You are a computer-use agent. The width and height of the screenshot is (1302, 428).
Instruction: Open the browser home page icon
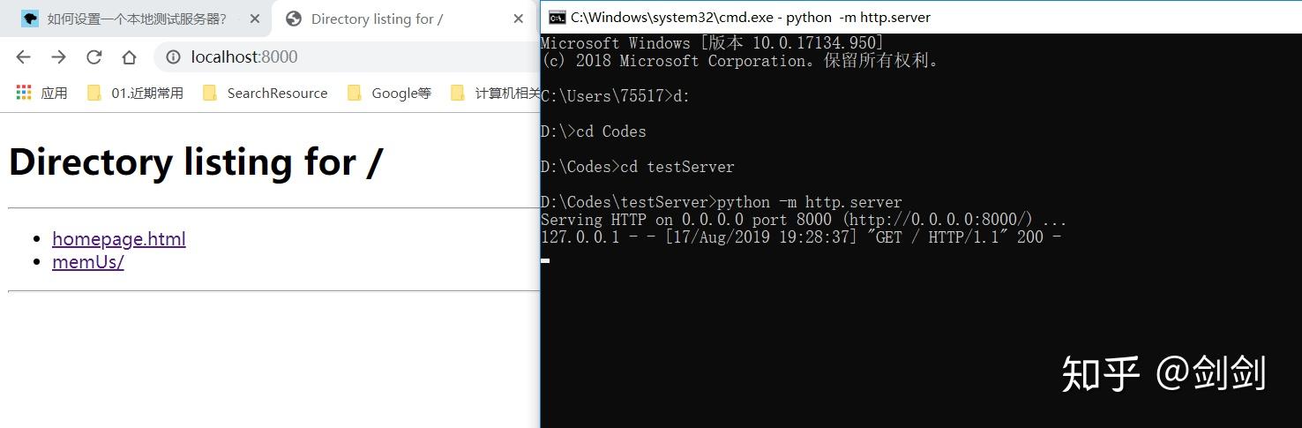click(129, 56)
